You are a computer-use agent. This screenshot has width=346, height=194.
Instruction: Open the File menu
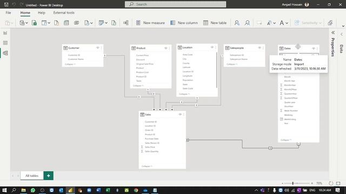[x=9, y=13]
